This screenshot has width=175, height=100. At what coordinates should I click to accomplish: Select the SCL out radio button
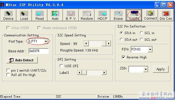(141, 40)
